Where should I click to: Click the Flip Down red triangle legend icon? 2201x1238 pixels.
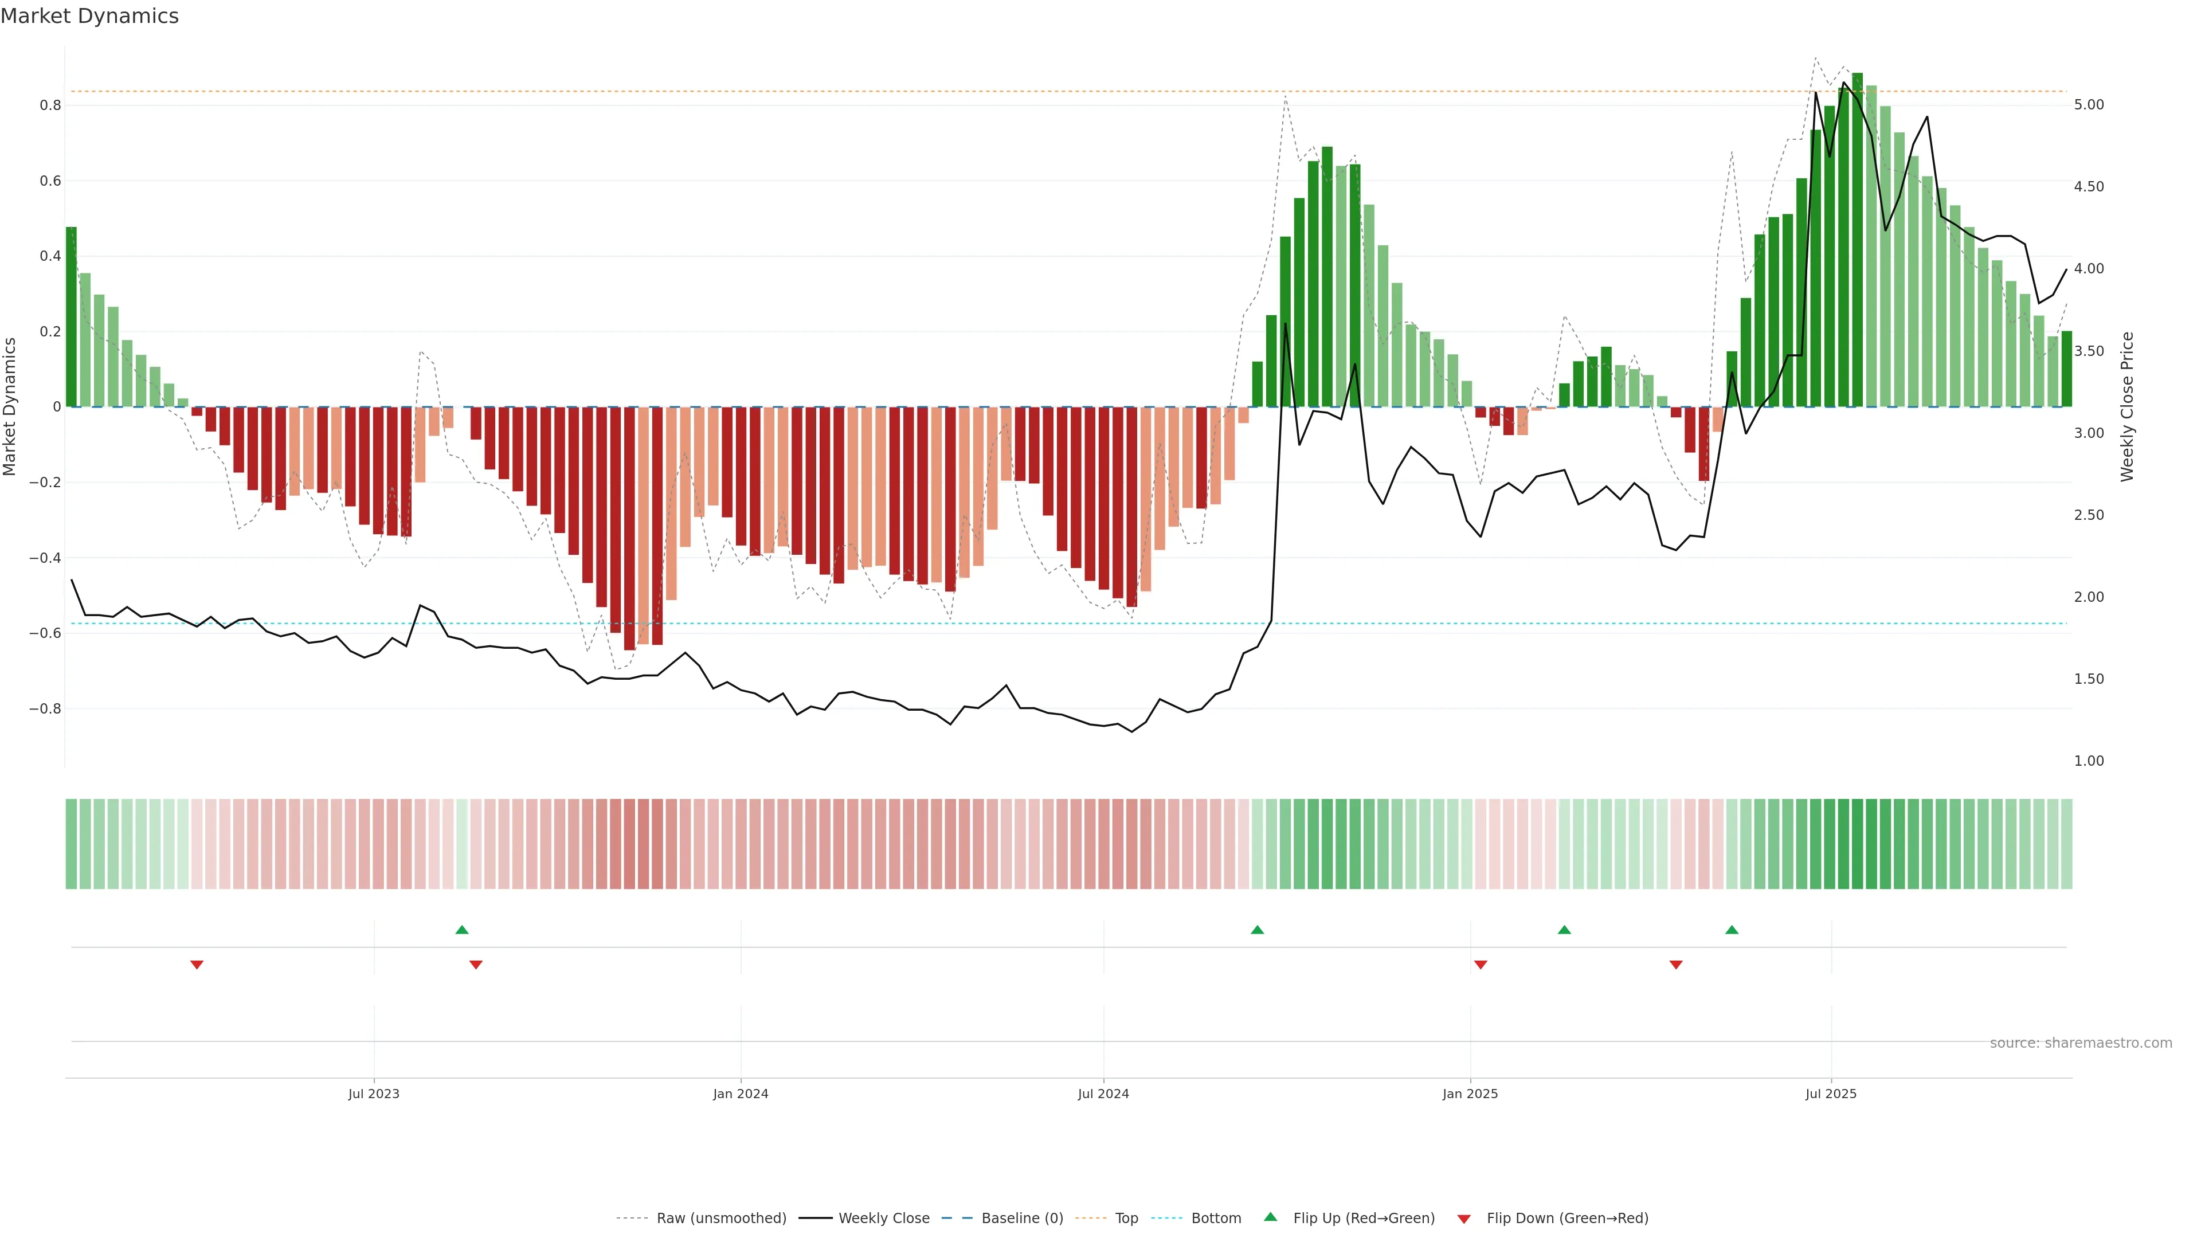pos(1464,1219)
